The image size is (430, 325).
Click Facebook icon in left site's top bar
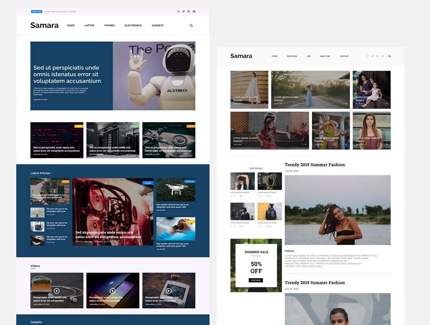[189, 12]
